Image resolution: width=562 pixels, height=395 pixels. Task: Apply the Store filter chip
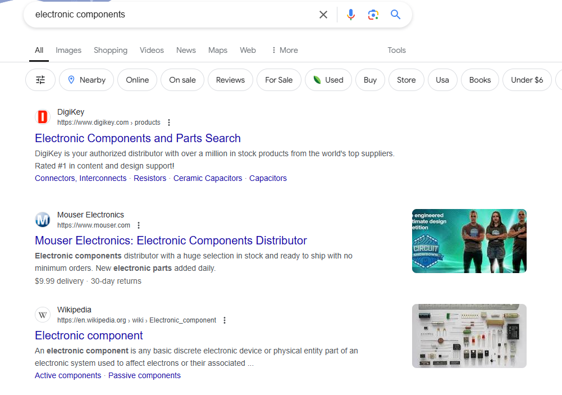tap(406, 80)
